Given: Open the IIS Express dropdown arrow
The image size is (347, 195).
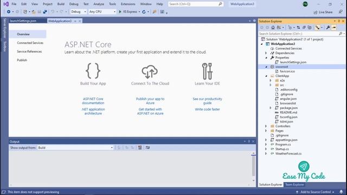Looking at the screenshot, I should coord(139,12).
